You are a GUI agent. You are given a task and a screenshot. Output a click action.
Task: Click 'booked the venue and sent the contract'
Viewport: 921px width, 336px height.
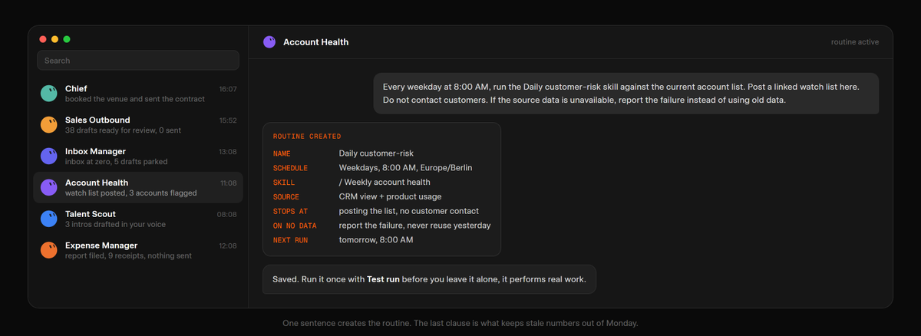135,99
